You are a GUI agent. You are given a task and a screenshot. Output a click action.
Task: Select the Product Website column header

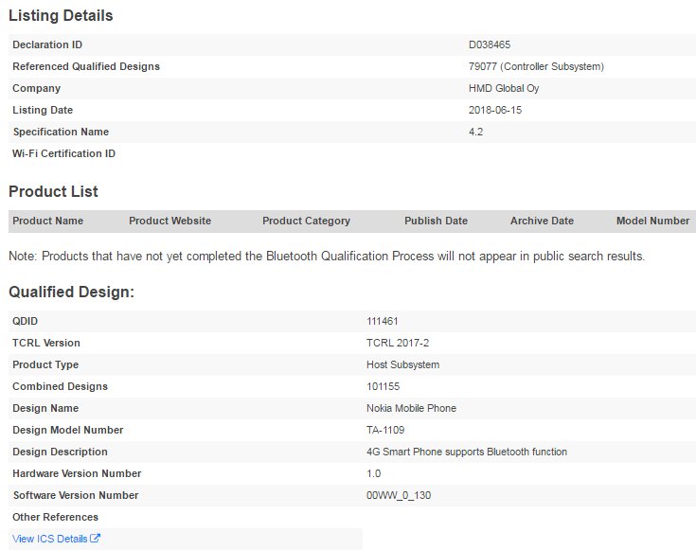pyautogui.click(x=170, y=221)
